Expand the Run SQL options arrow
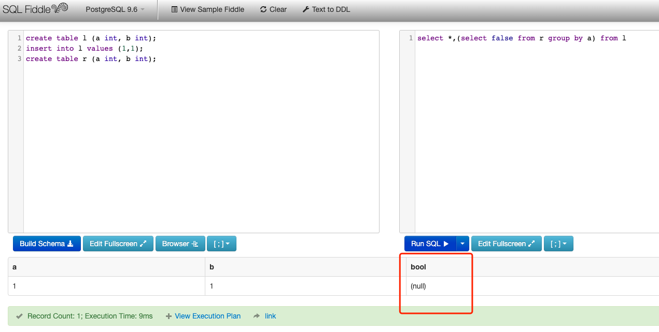This screenshot has height=332, width=659. tap(462, 244)
